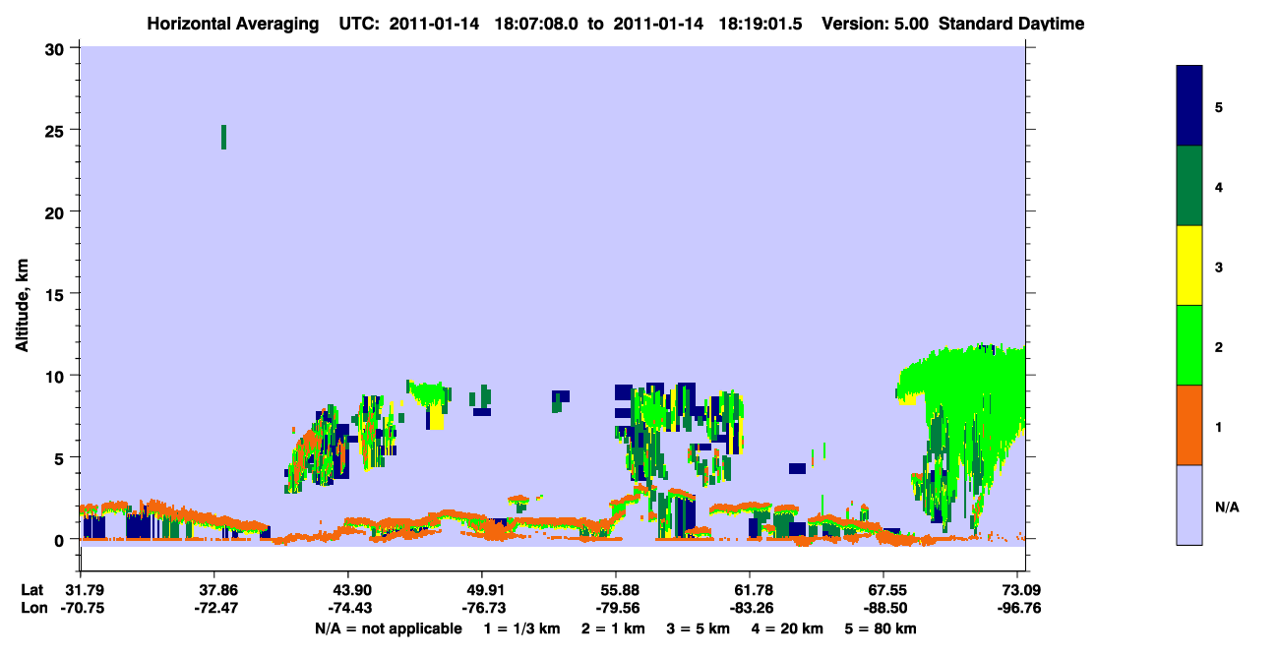Click the dark blue colorbar segment labeled 5
Screen dimensions: 1279x656
1189,106
